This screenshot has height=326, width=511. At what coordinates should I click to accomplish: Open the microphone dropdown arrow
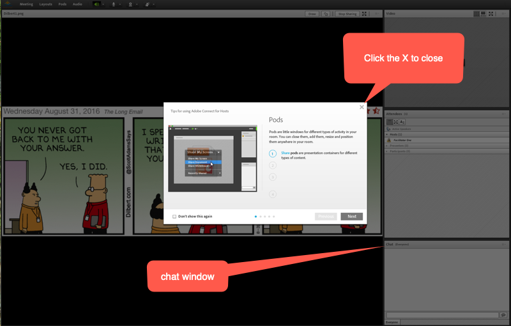[120, 4]
